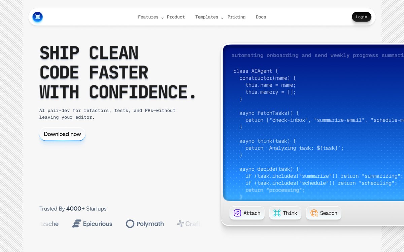Click the 'return `Analyzing task' code line
404x252 pixels.
pos(295,148)
